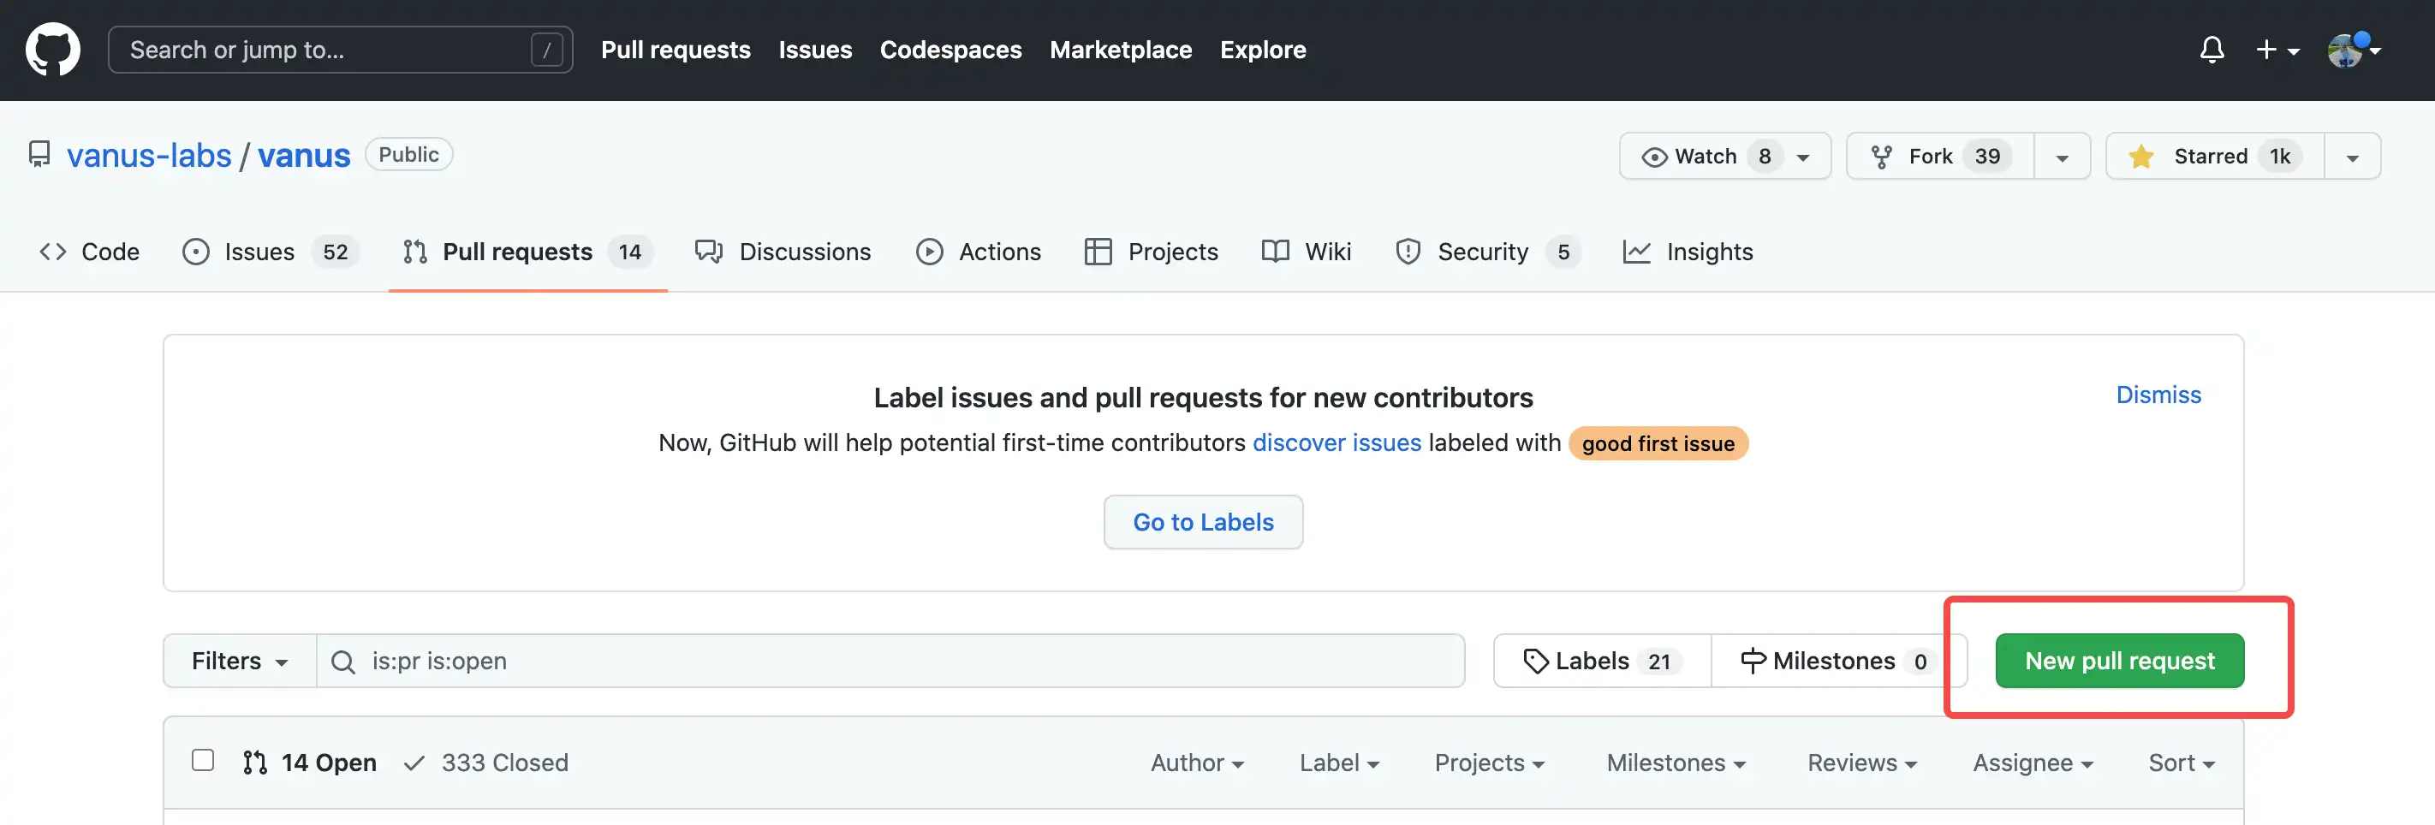Click the search magnifier icon in filter
This screenshot has width=2435, height=825.
point(343,662)
